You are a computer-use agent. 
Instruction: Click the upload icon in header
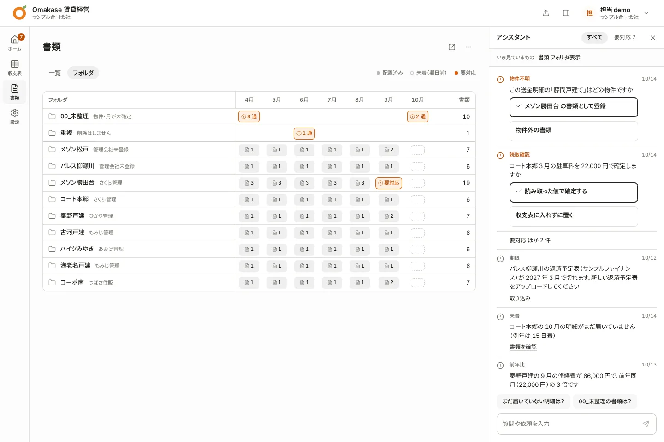[x=546, y=13]
